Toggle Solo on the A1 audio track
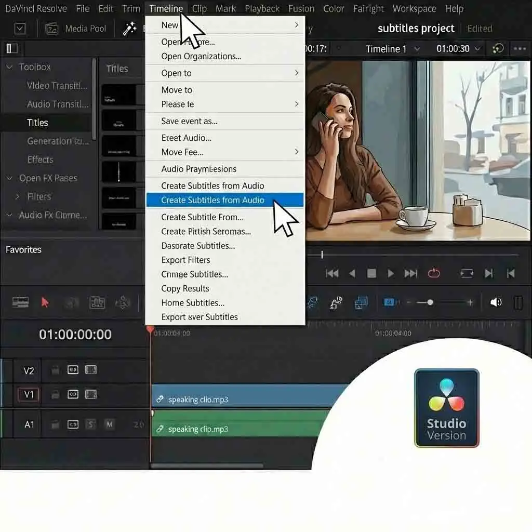532x532 pixels. coord(91,424)
